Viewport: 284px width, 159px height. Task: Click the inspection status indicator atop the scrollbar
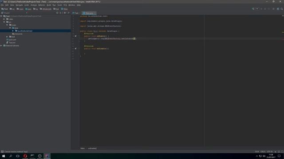pyautogui.click(x=283, y=16)
